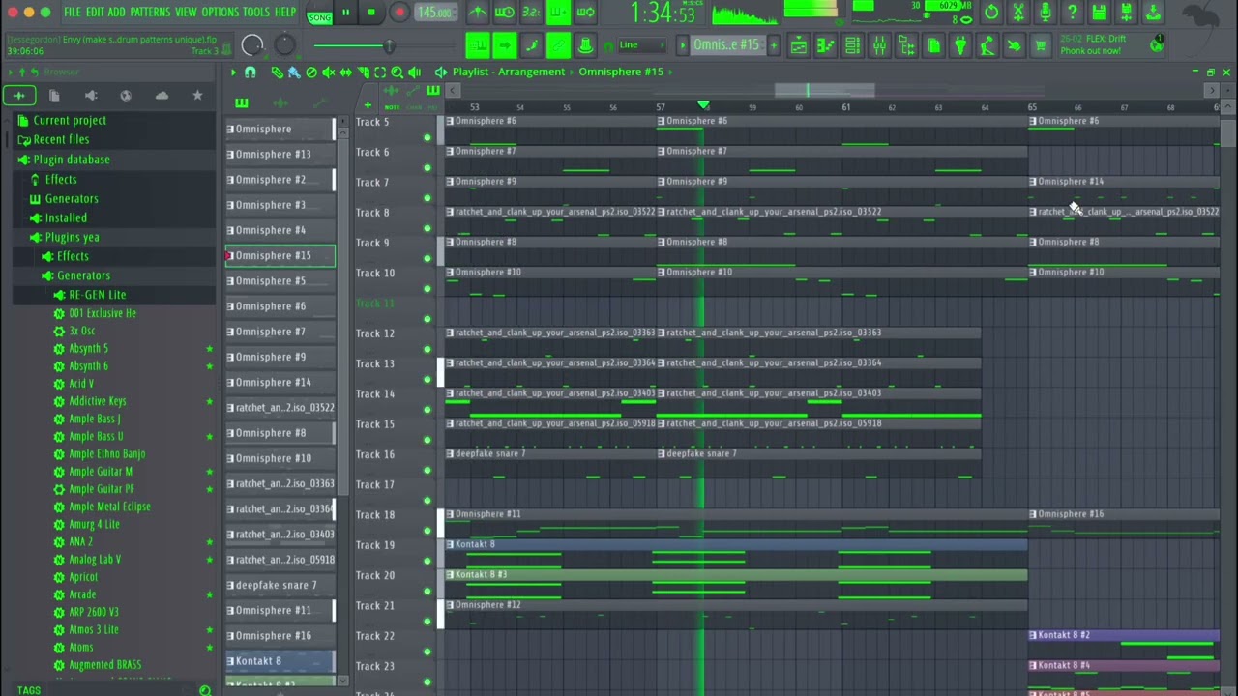This screenshot has width=1238, height=696.
Task: Click the microphone one-click recording icon
Action: coord(1046,13)
